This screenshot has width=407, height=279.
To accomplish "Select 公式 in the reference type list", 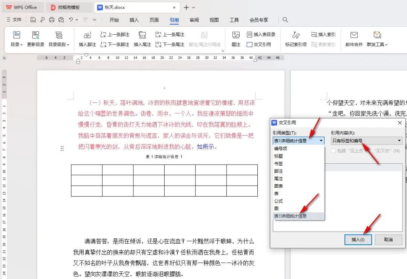I will pyautogui.click(x=298, y=201).
